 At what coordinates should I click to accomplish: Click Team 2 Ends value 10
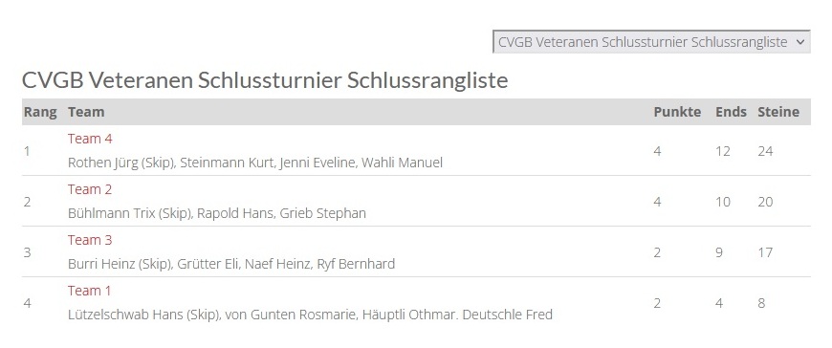click(723, 202)
